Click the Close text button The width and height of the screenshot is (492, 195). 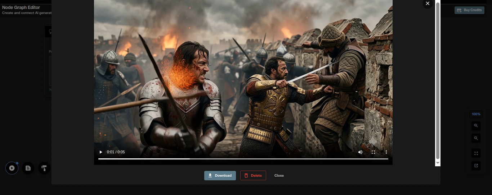[279, 175]
